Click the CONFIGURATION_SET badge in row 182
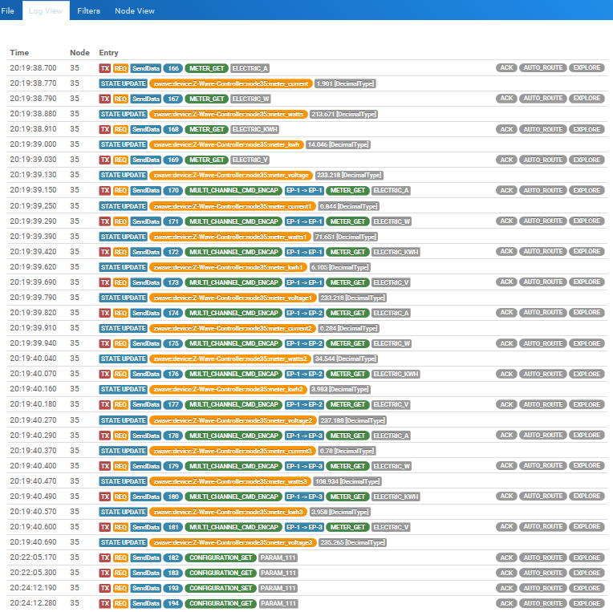Viewport: 613px width, 612px height. point(221,558)
